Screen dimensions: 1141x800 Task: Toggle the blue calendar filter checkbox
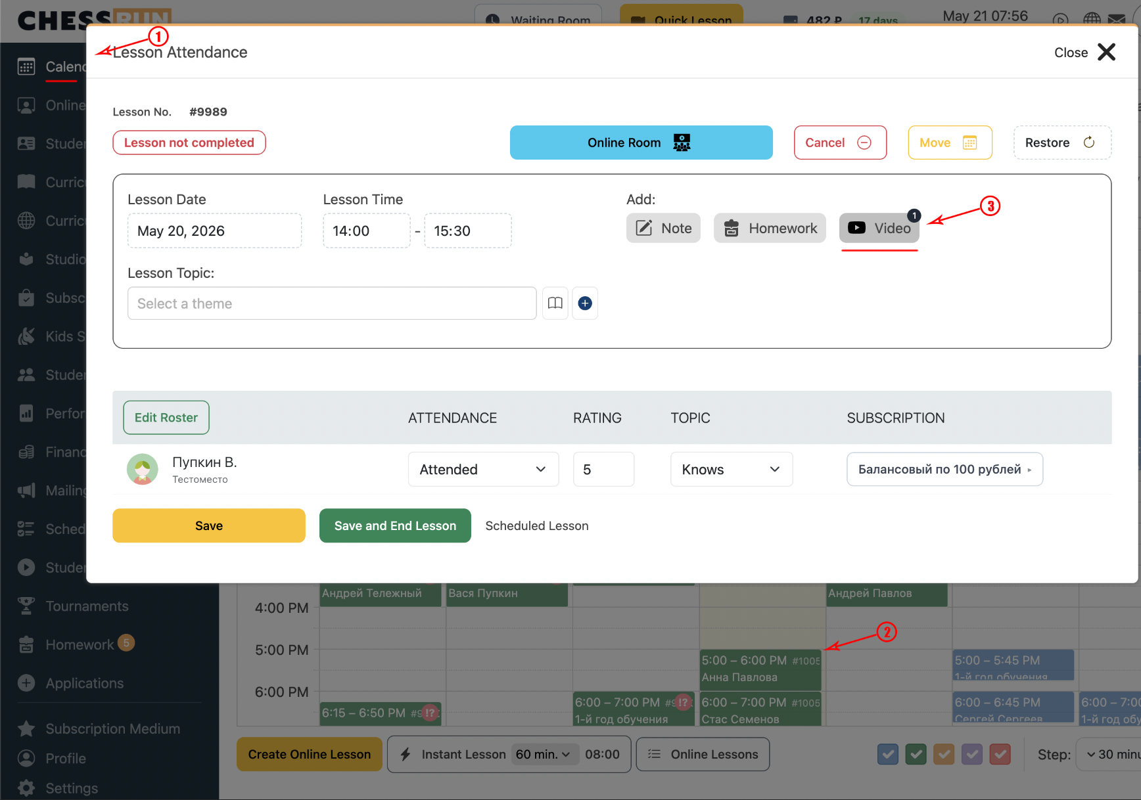(888, 754)
